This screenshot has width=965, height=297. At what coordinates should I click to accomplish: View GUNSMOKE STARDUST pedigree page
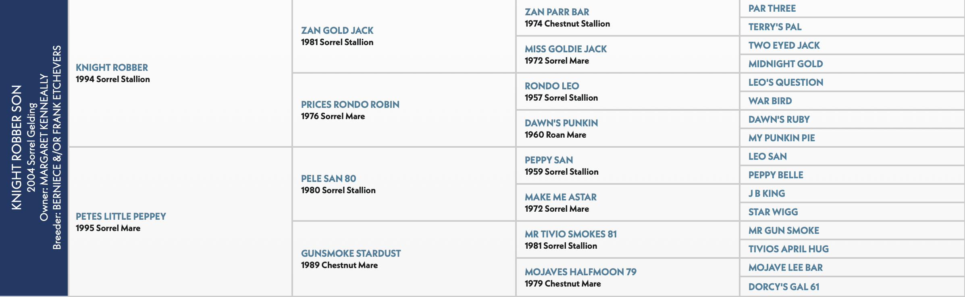click(x=351, y=254)
